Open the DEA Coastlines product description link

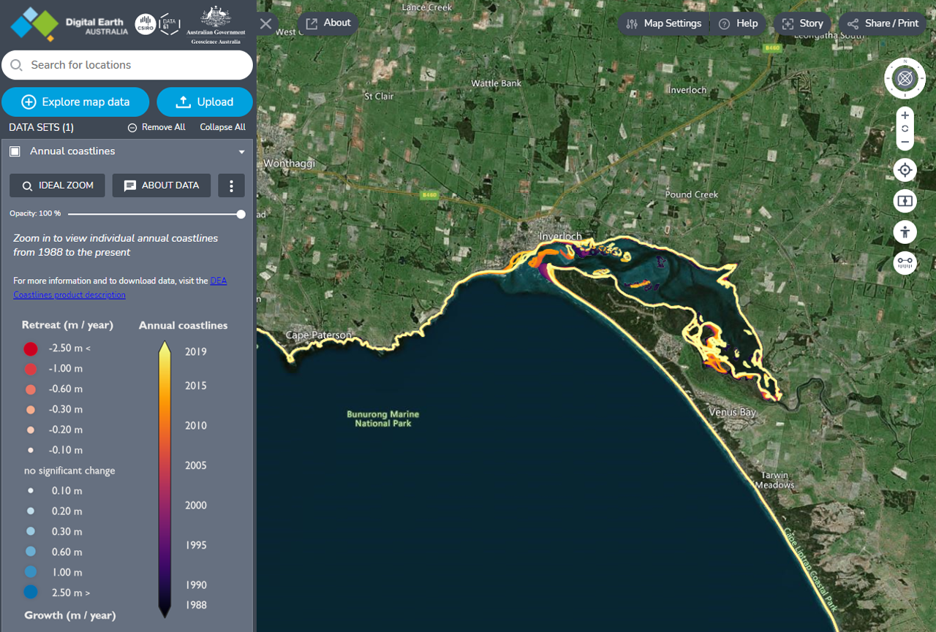(120, 288)
